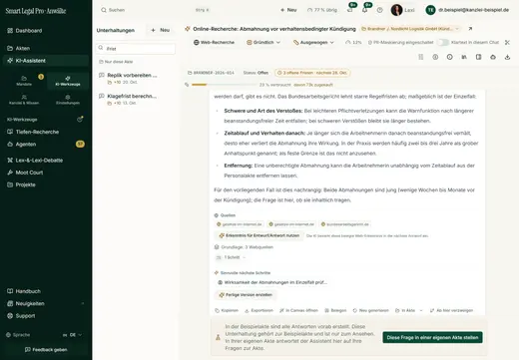Click the collapse arrows icon beside Klartext
The width and height of the screenshot is (519, 360).
[x=507, y=42]
